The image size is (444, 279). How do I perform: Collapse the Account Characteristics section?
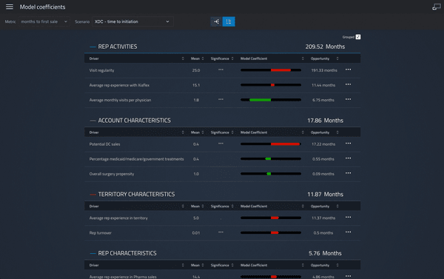[92, 121]
